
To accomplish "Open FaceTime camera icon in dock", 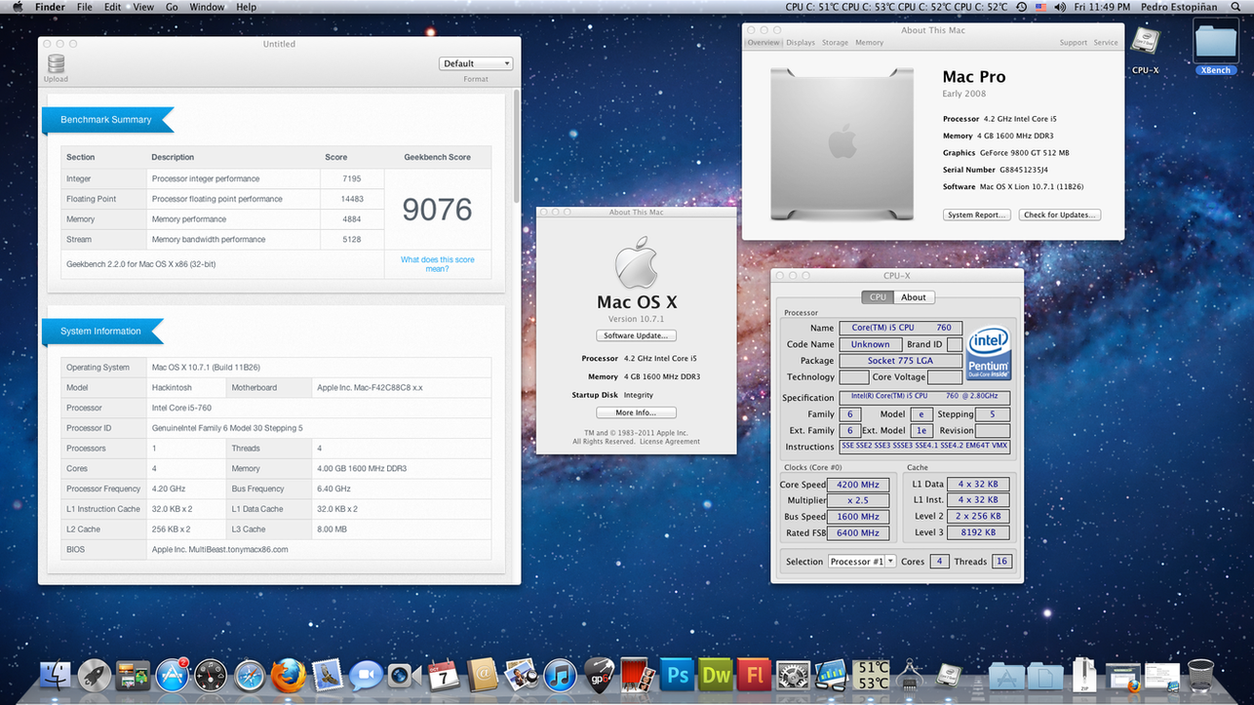I will tap(404, 675).
